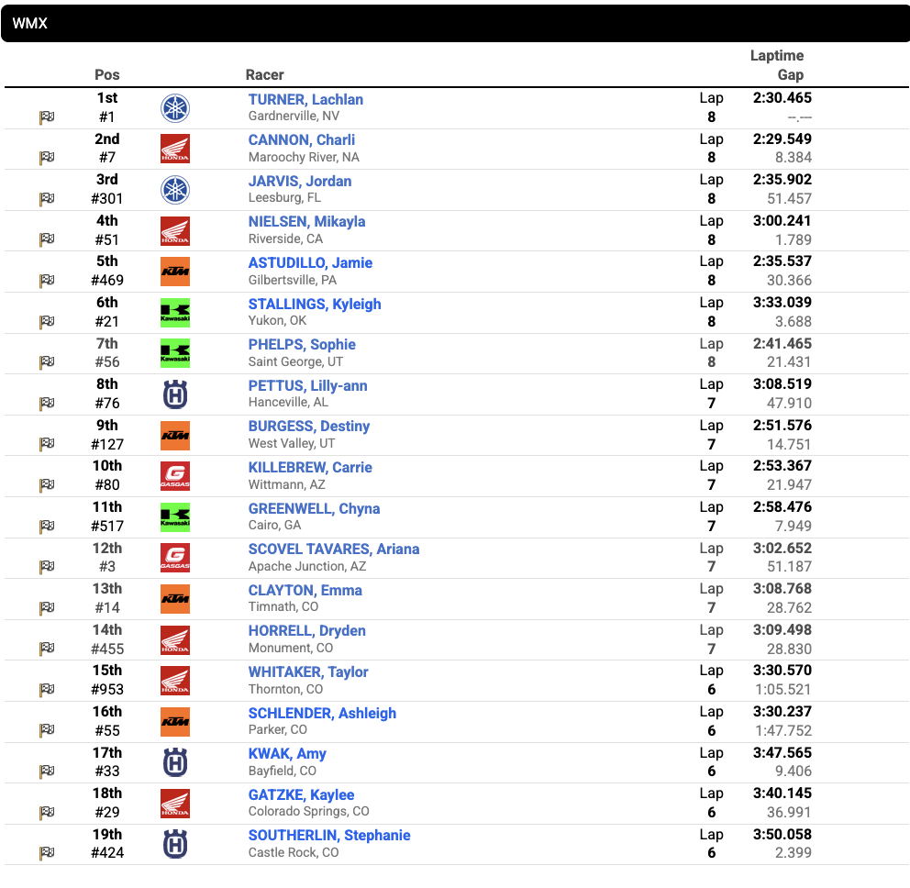Click Honda logo next to Charli Cannon
This screenshot has height=888, width=910.
pos(174,150)
